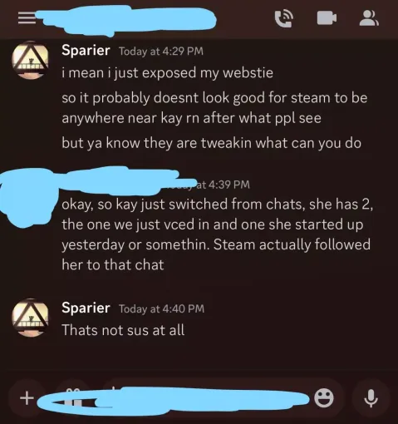This screenshot has height=424, width=398.
Task: Select the "i mean i just exposed" message
Action: (x=167, y=72)
